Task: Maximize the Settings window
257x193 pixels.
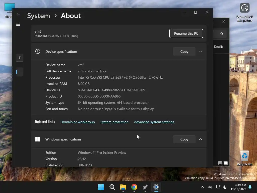Action: [195, 12]
